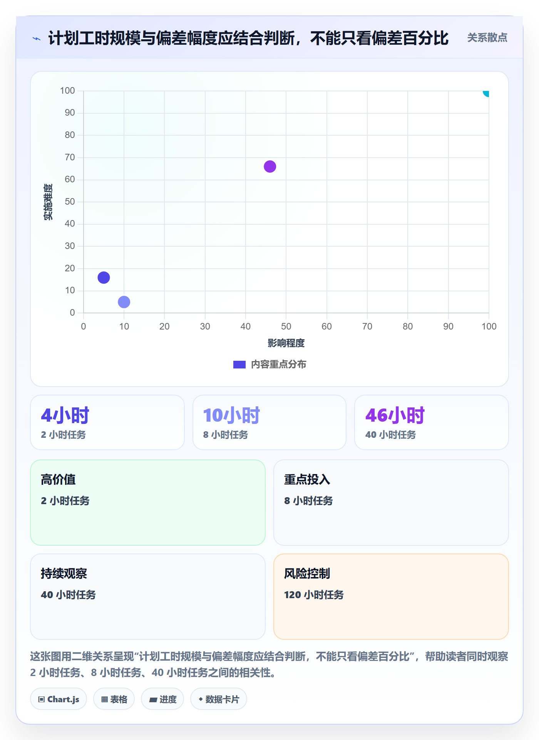Click the lightning bolt icon beside the title
Viewport: 539px width, 740px height.
pyautogui.click(x=37, y=38)
